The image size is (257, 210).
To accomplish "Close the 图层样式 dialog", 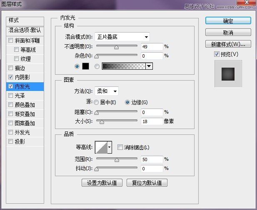I will [247, 3].
